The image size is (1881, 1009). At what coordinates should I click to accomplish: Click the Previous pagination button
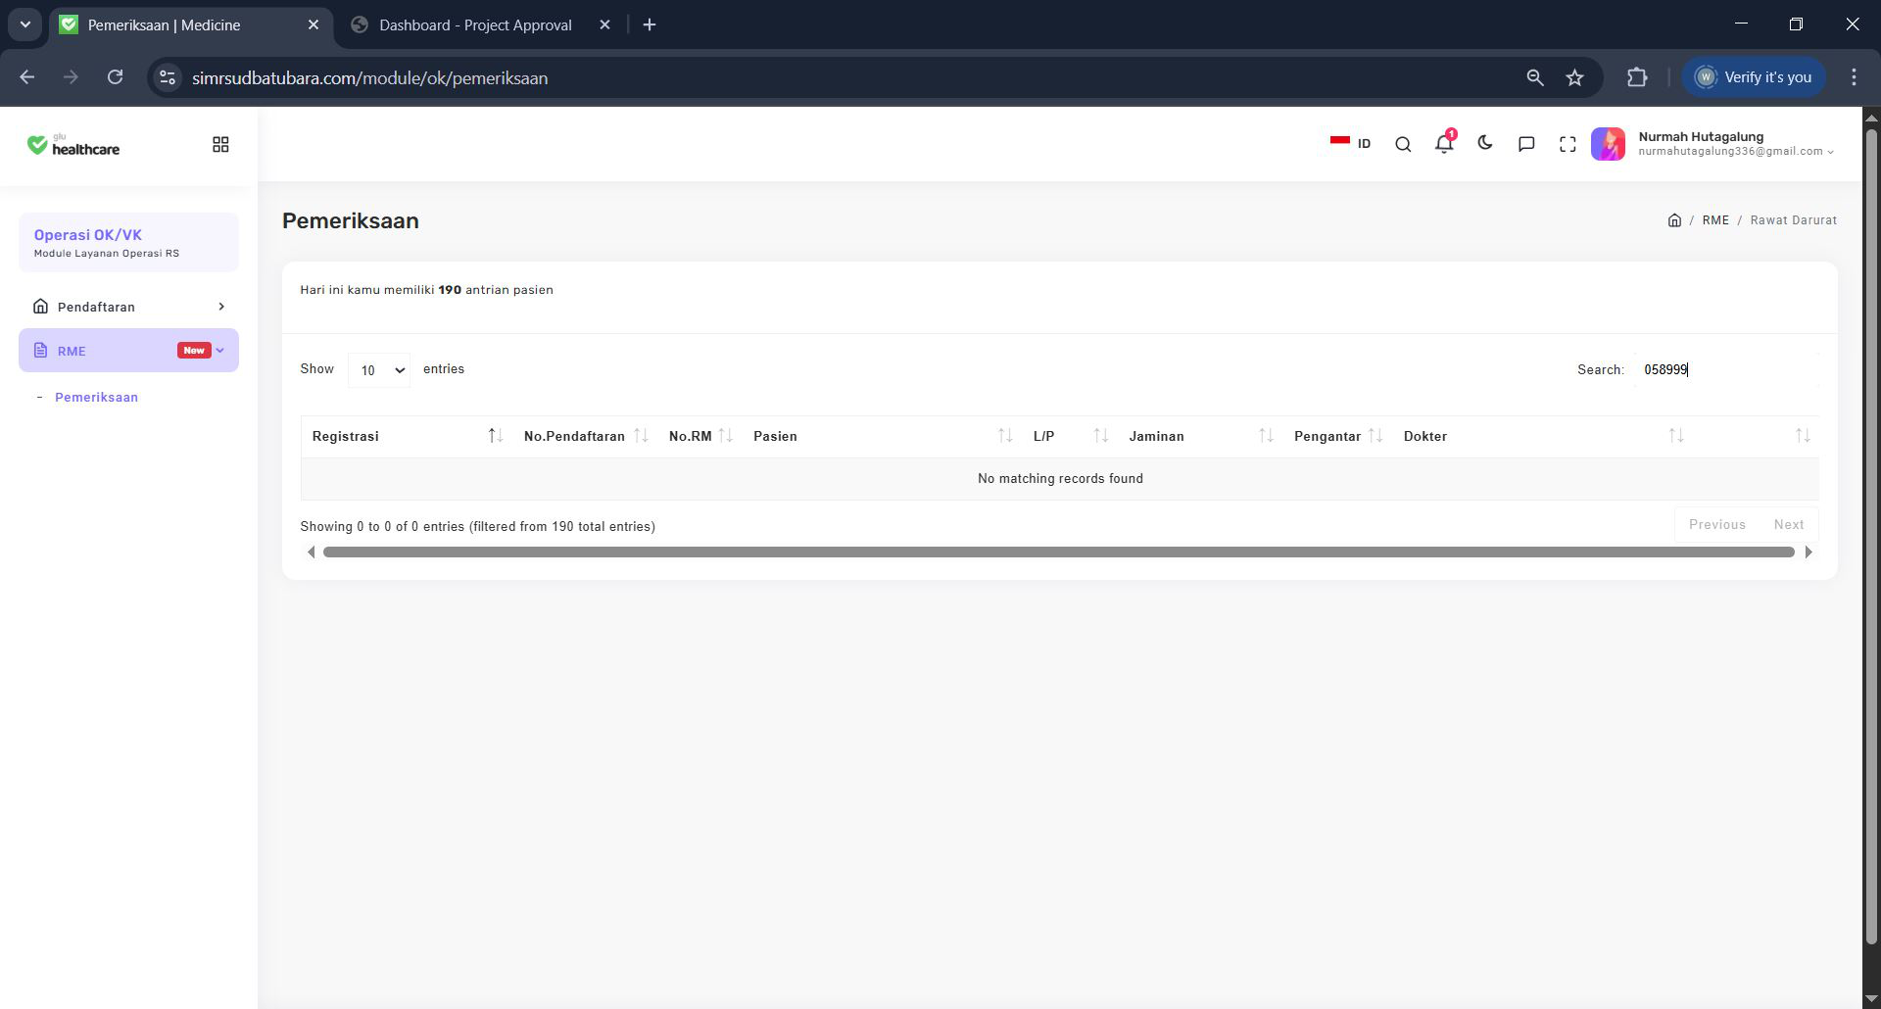(1716, 525)
